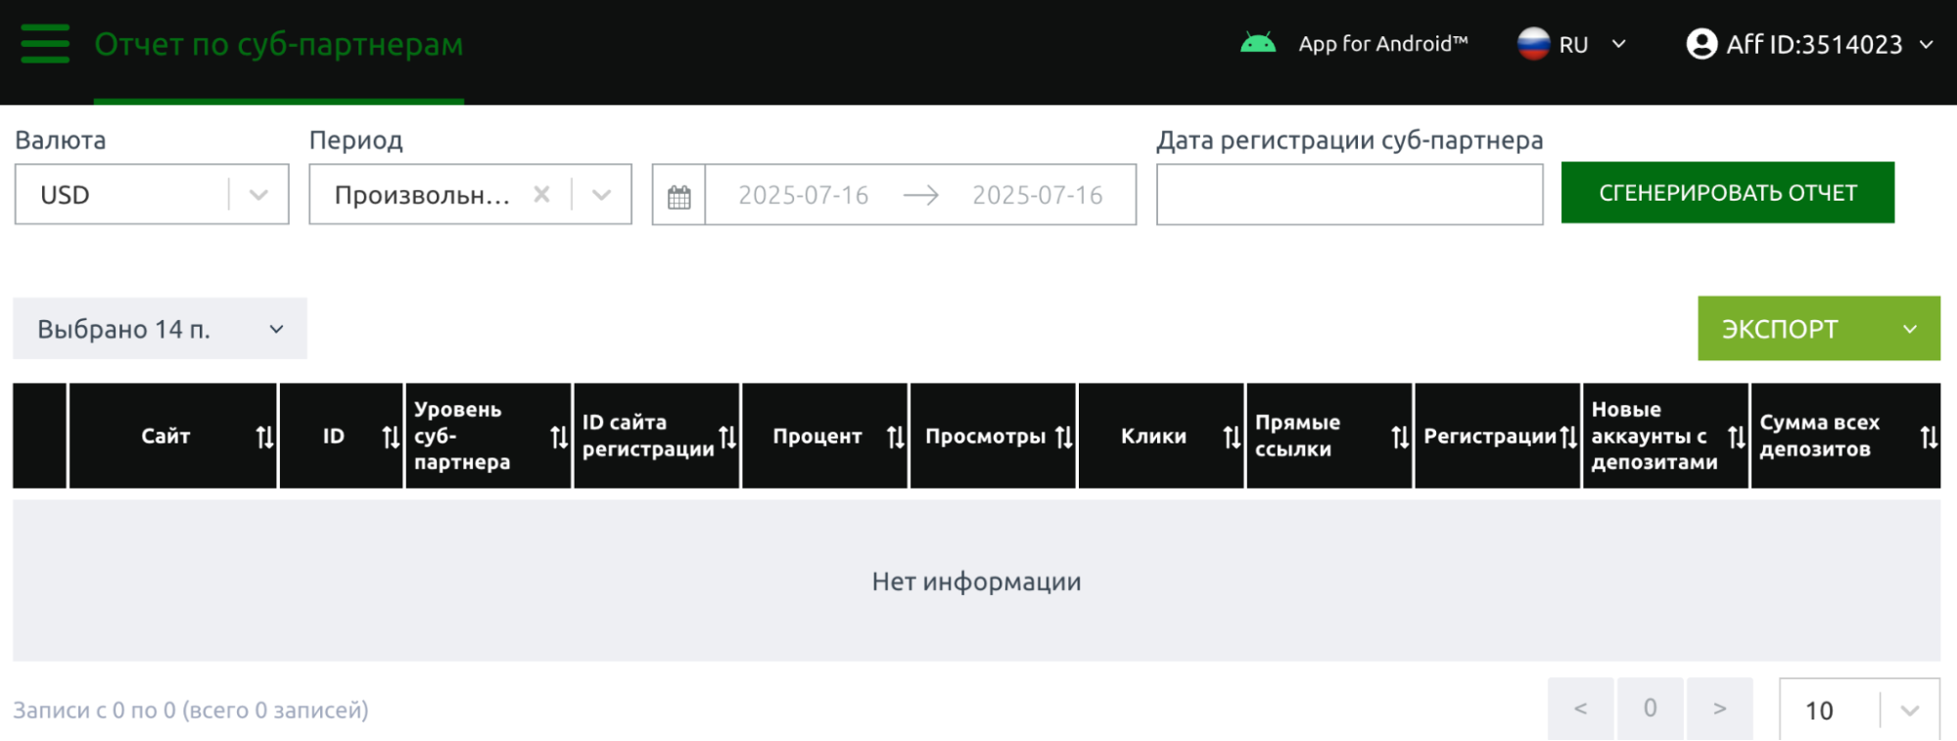Screen dimensions: 1957x741
Task: Click the Дата регистрации суб-партнера input field
Action: (1349, 195)
